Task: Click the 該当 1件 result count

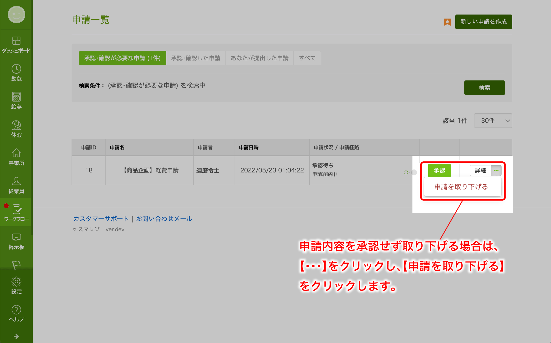Action: pyautogui.click(x=455, y=121)
